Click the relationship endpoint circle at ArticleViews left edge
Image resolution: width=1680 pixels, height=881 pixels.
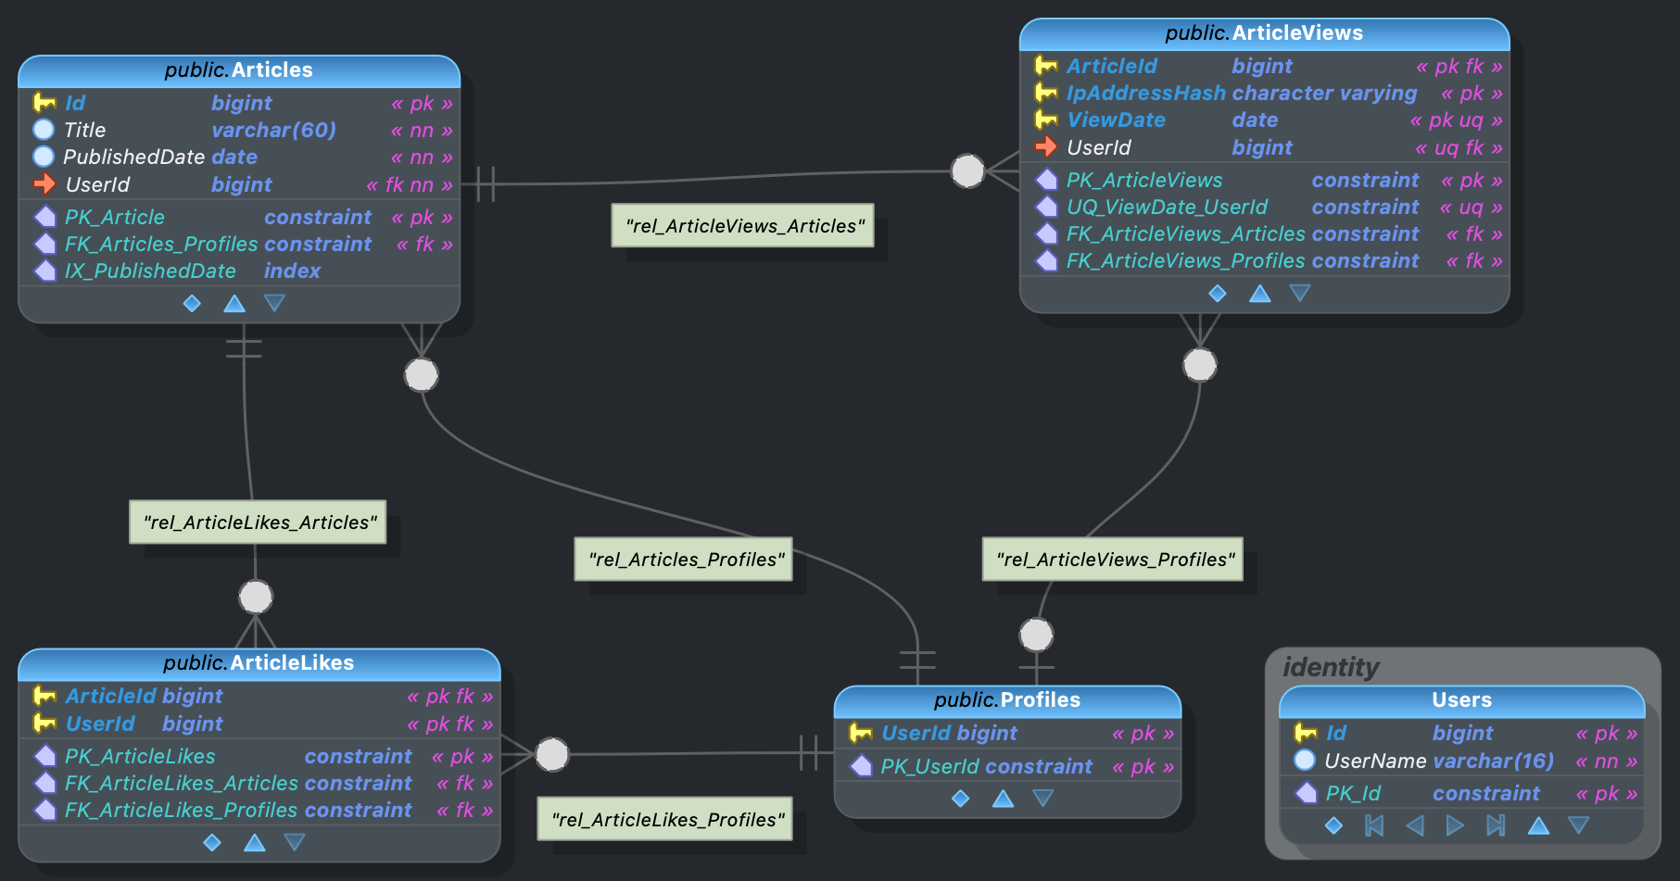pyautogui.click(x=968, y=170)
